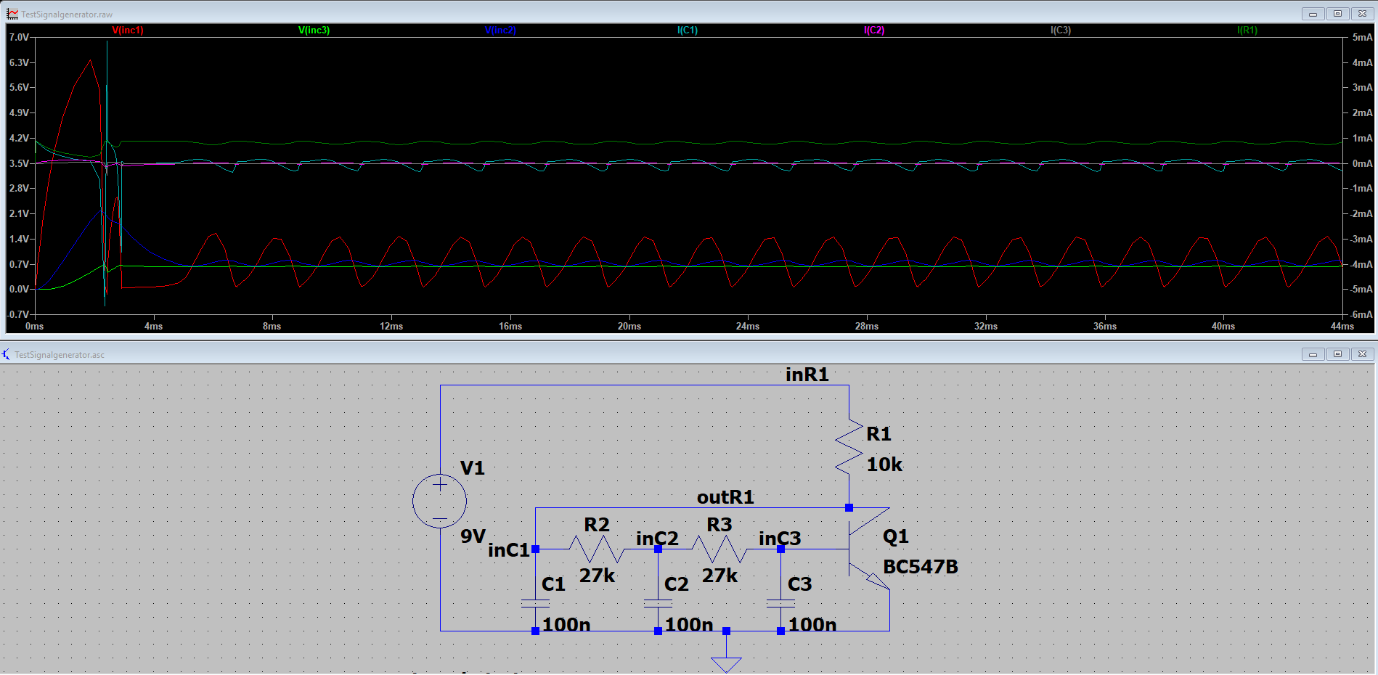Image resolution: width=1378 pixels, height=675 pixels.
Task: Select the V(inc2) trace label
Action: (x=499, y=30)
